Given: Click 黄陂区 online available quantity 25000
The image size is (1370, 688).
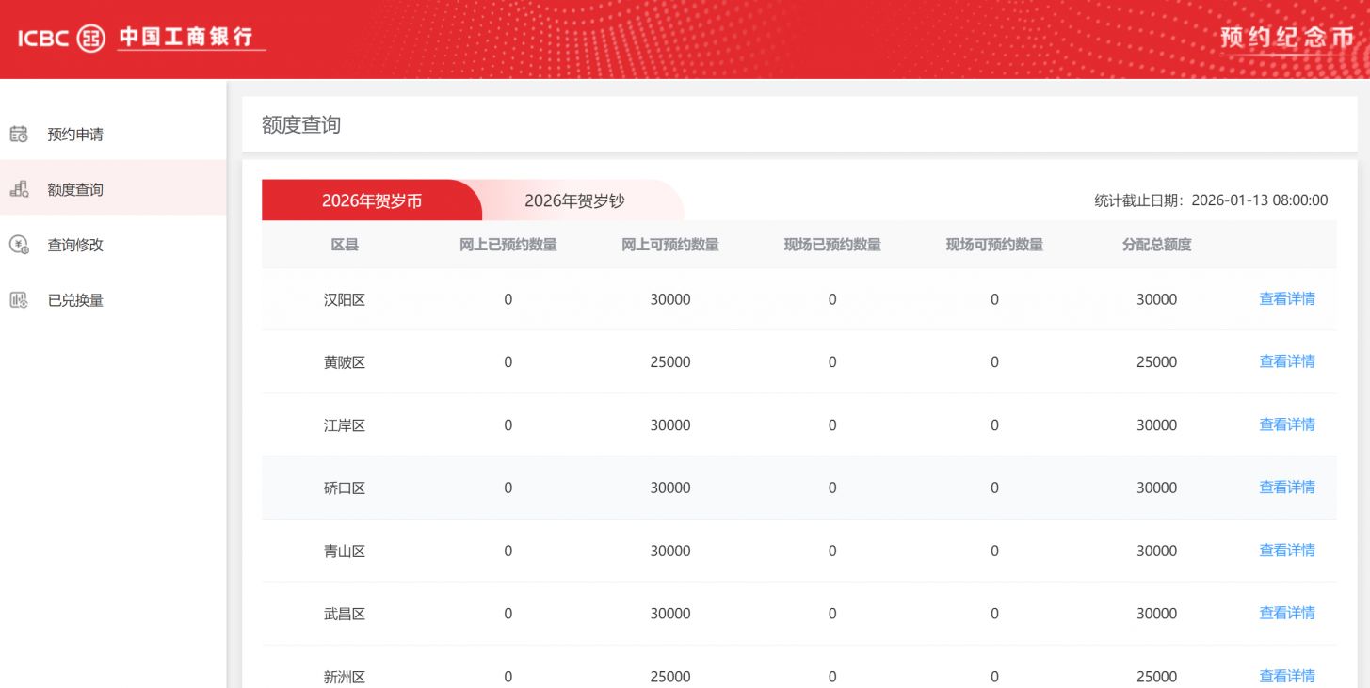Looking at the screenshot, I should tap(670, 362).
